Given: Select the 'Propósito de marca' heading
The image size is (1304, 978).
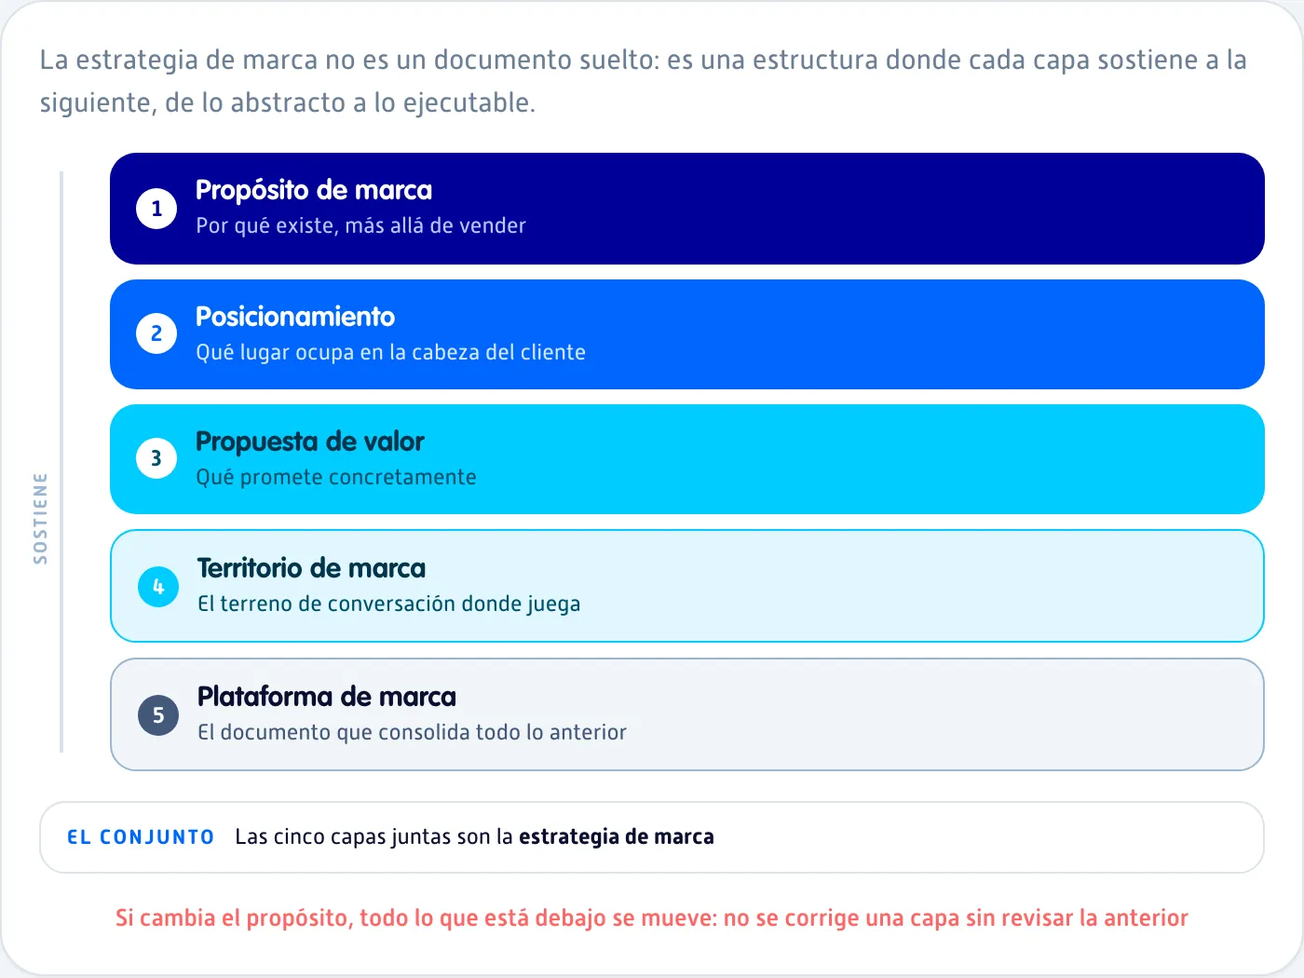Looking at the screenshot, I should [314, 190].
